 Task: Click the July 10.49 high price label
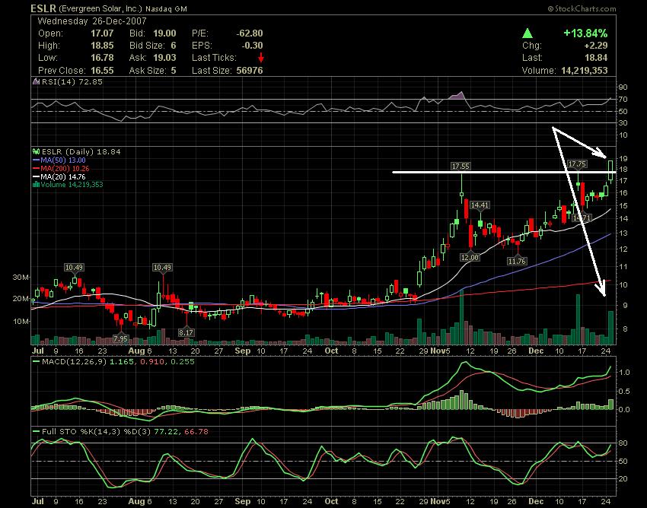tap(74, 268)
